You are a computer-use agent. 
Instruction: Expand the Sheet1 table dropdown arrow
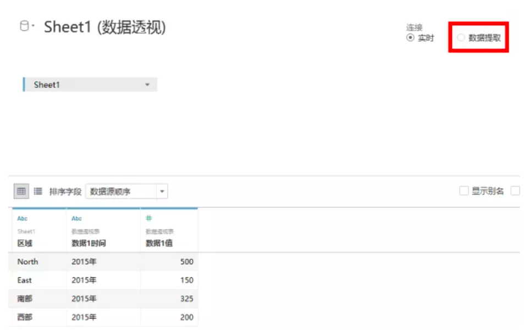click(x=147, y=85)
